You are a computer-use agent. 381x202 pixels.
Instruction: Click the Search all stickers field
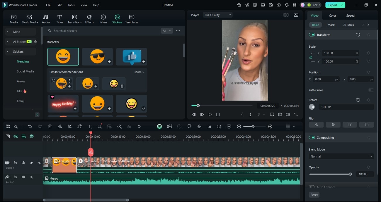pos(103,31)
